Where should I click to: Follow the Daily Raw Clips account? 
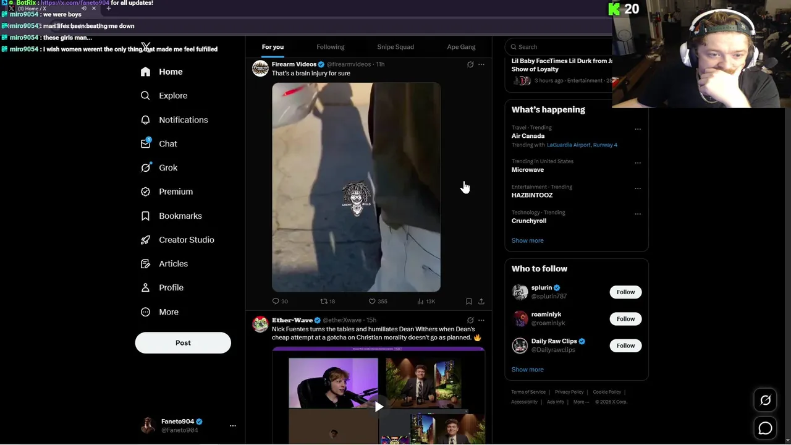click(625, 345)
